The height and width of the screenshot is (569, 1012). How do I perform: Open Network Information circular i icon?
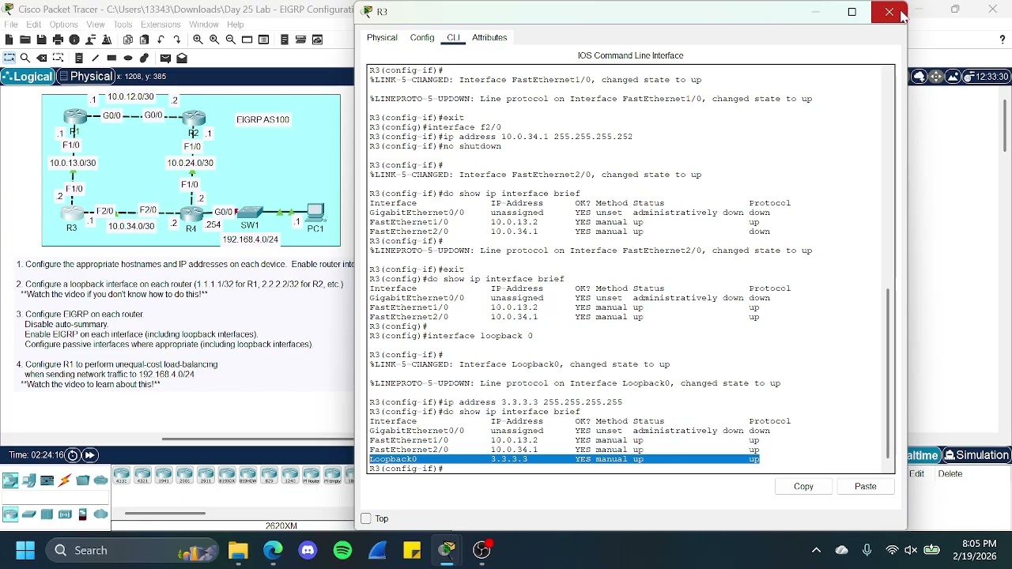[74, 40]
